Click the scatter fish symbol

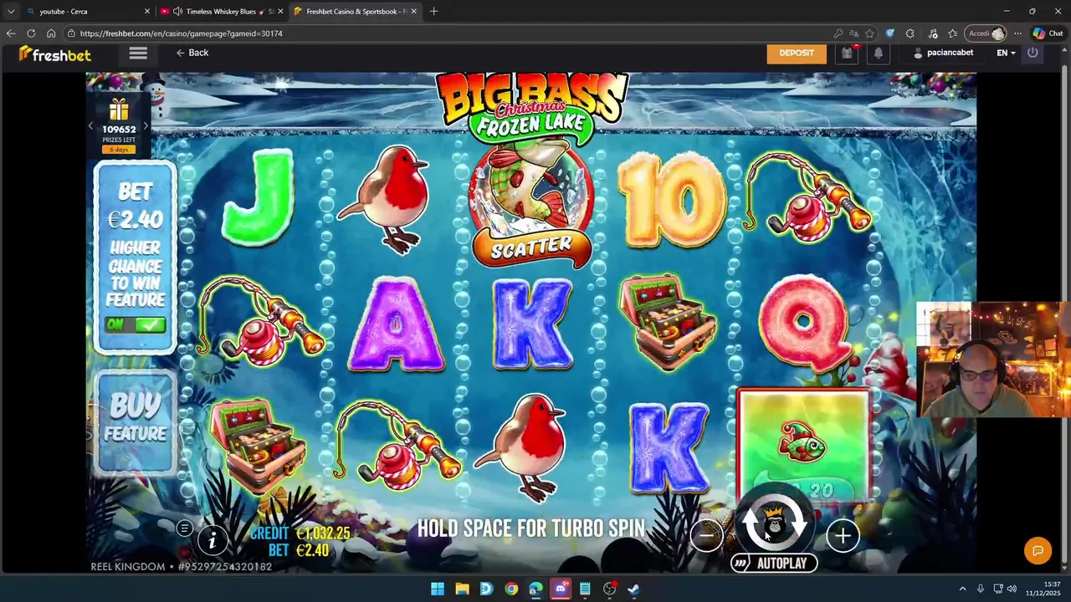pyautogui.click(x=532, y=204)
